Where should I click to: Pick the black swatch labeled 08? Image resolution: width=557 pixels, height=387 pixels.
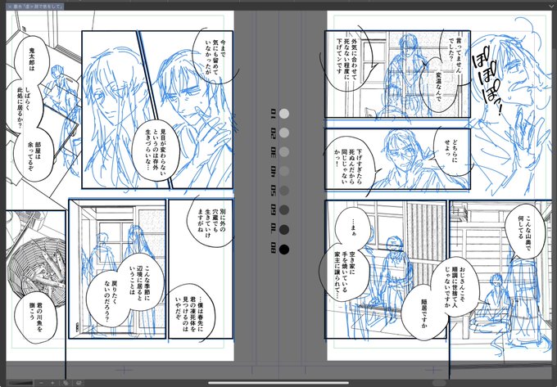(284, 250)
